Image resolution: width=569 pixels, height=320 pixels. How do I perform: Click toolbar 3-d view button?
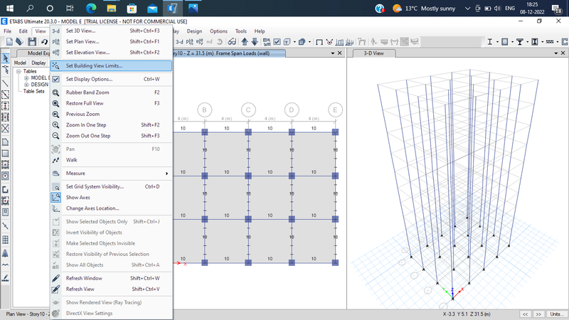tap(179, 42)
